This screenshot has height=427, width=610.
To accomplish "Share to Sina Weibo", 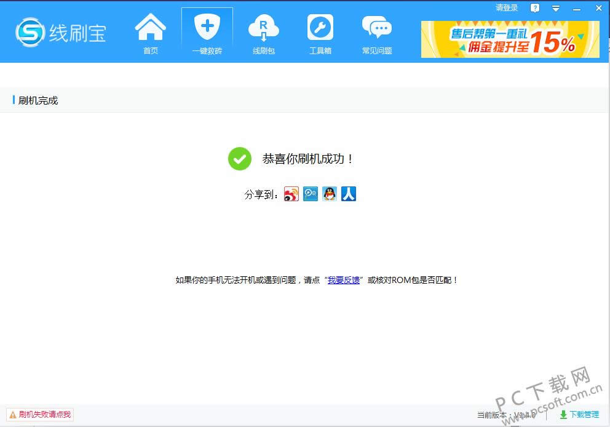I will [x=291, y=194].
